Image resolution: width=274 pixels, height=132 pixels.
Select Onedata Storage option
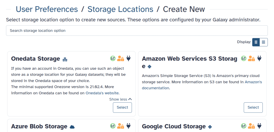pos(122,107)
